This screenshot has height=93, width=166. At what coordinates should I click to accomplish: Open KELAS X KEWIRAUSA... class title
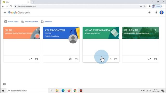(x=98, y=30)
